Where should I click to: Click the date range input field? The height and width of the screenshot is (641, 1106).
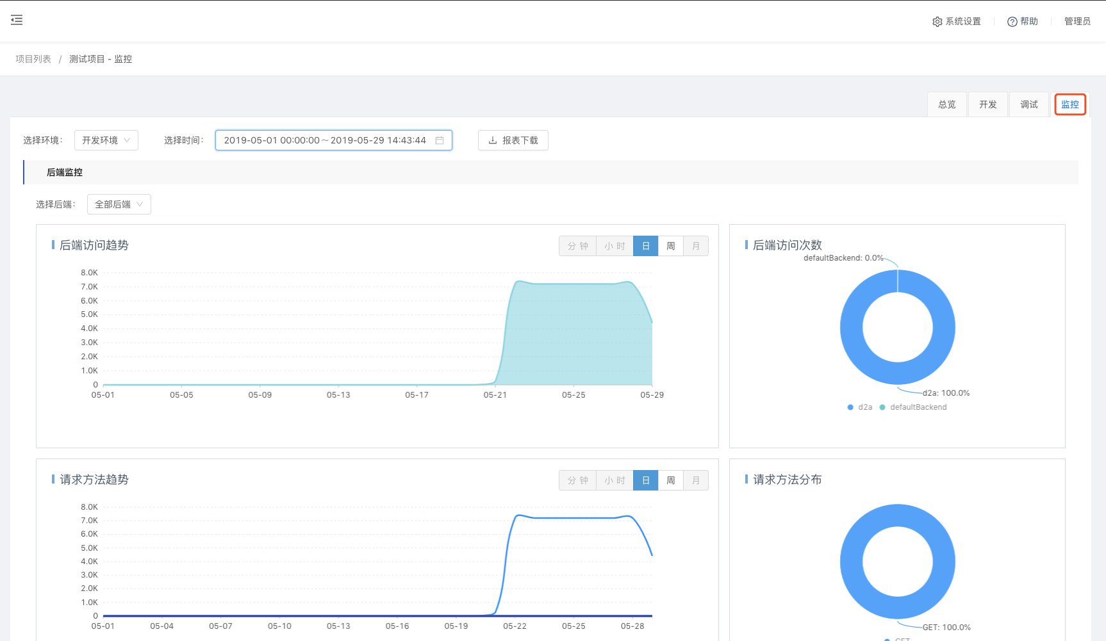[x=325, y=140]
